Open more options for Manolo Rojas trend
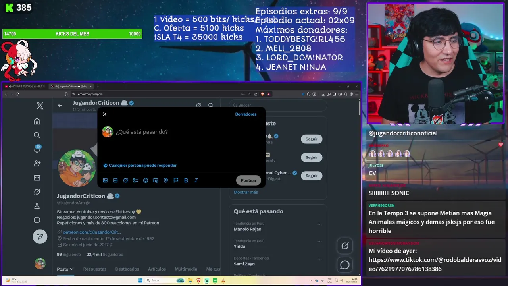508x286 pixels. [319, 224]
